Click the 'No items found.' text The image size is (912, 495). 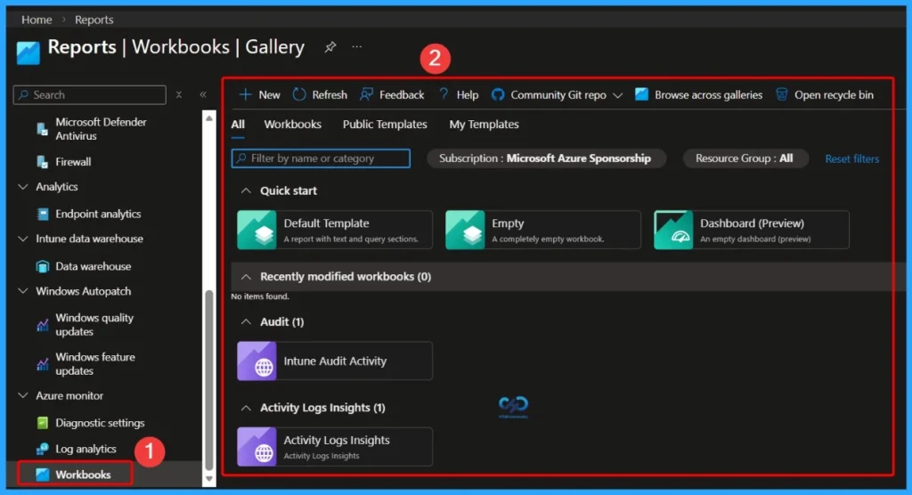click(260, 296)
